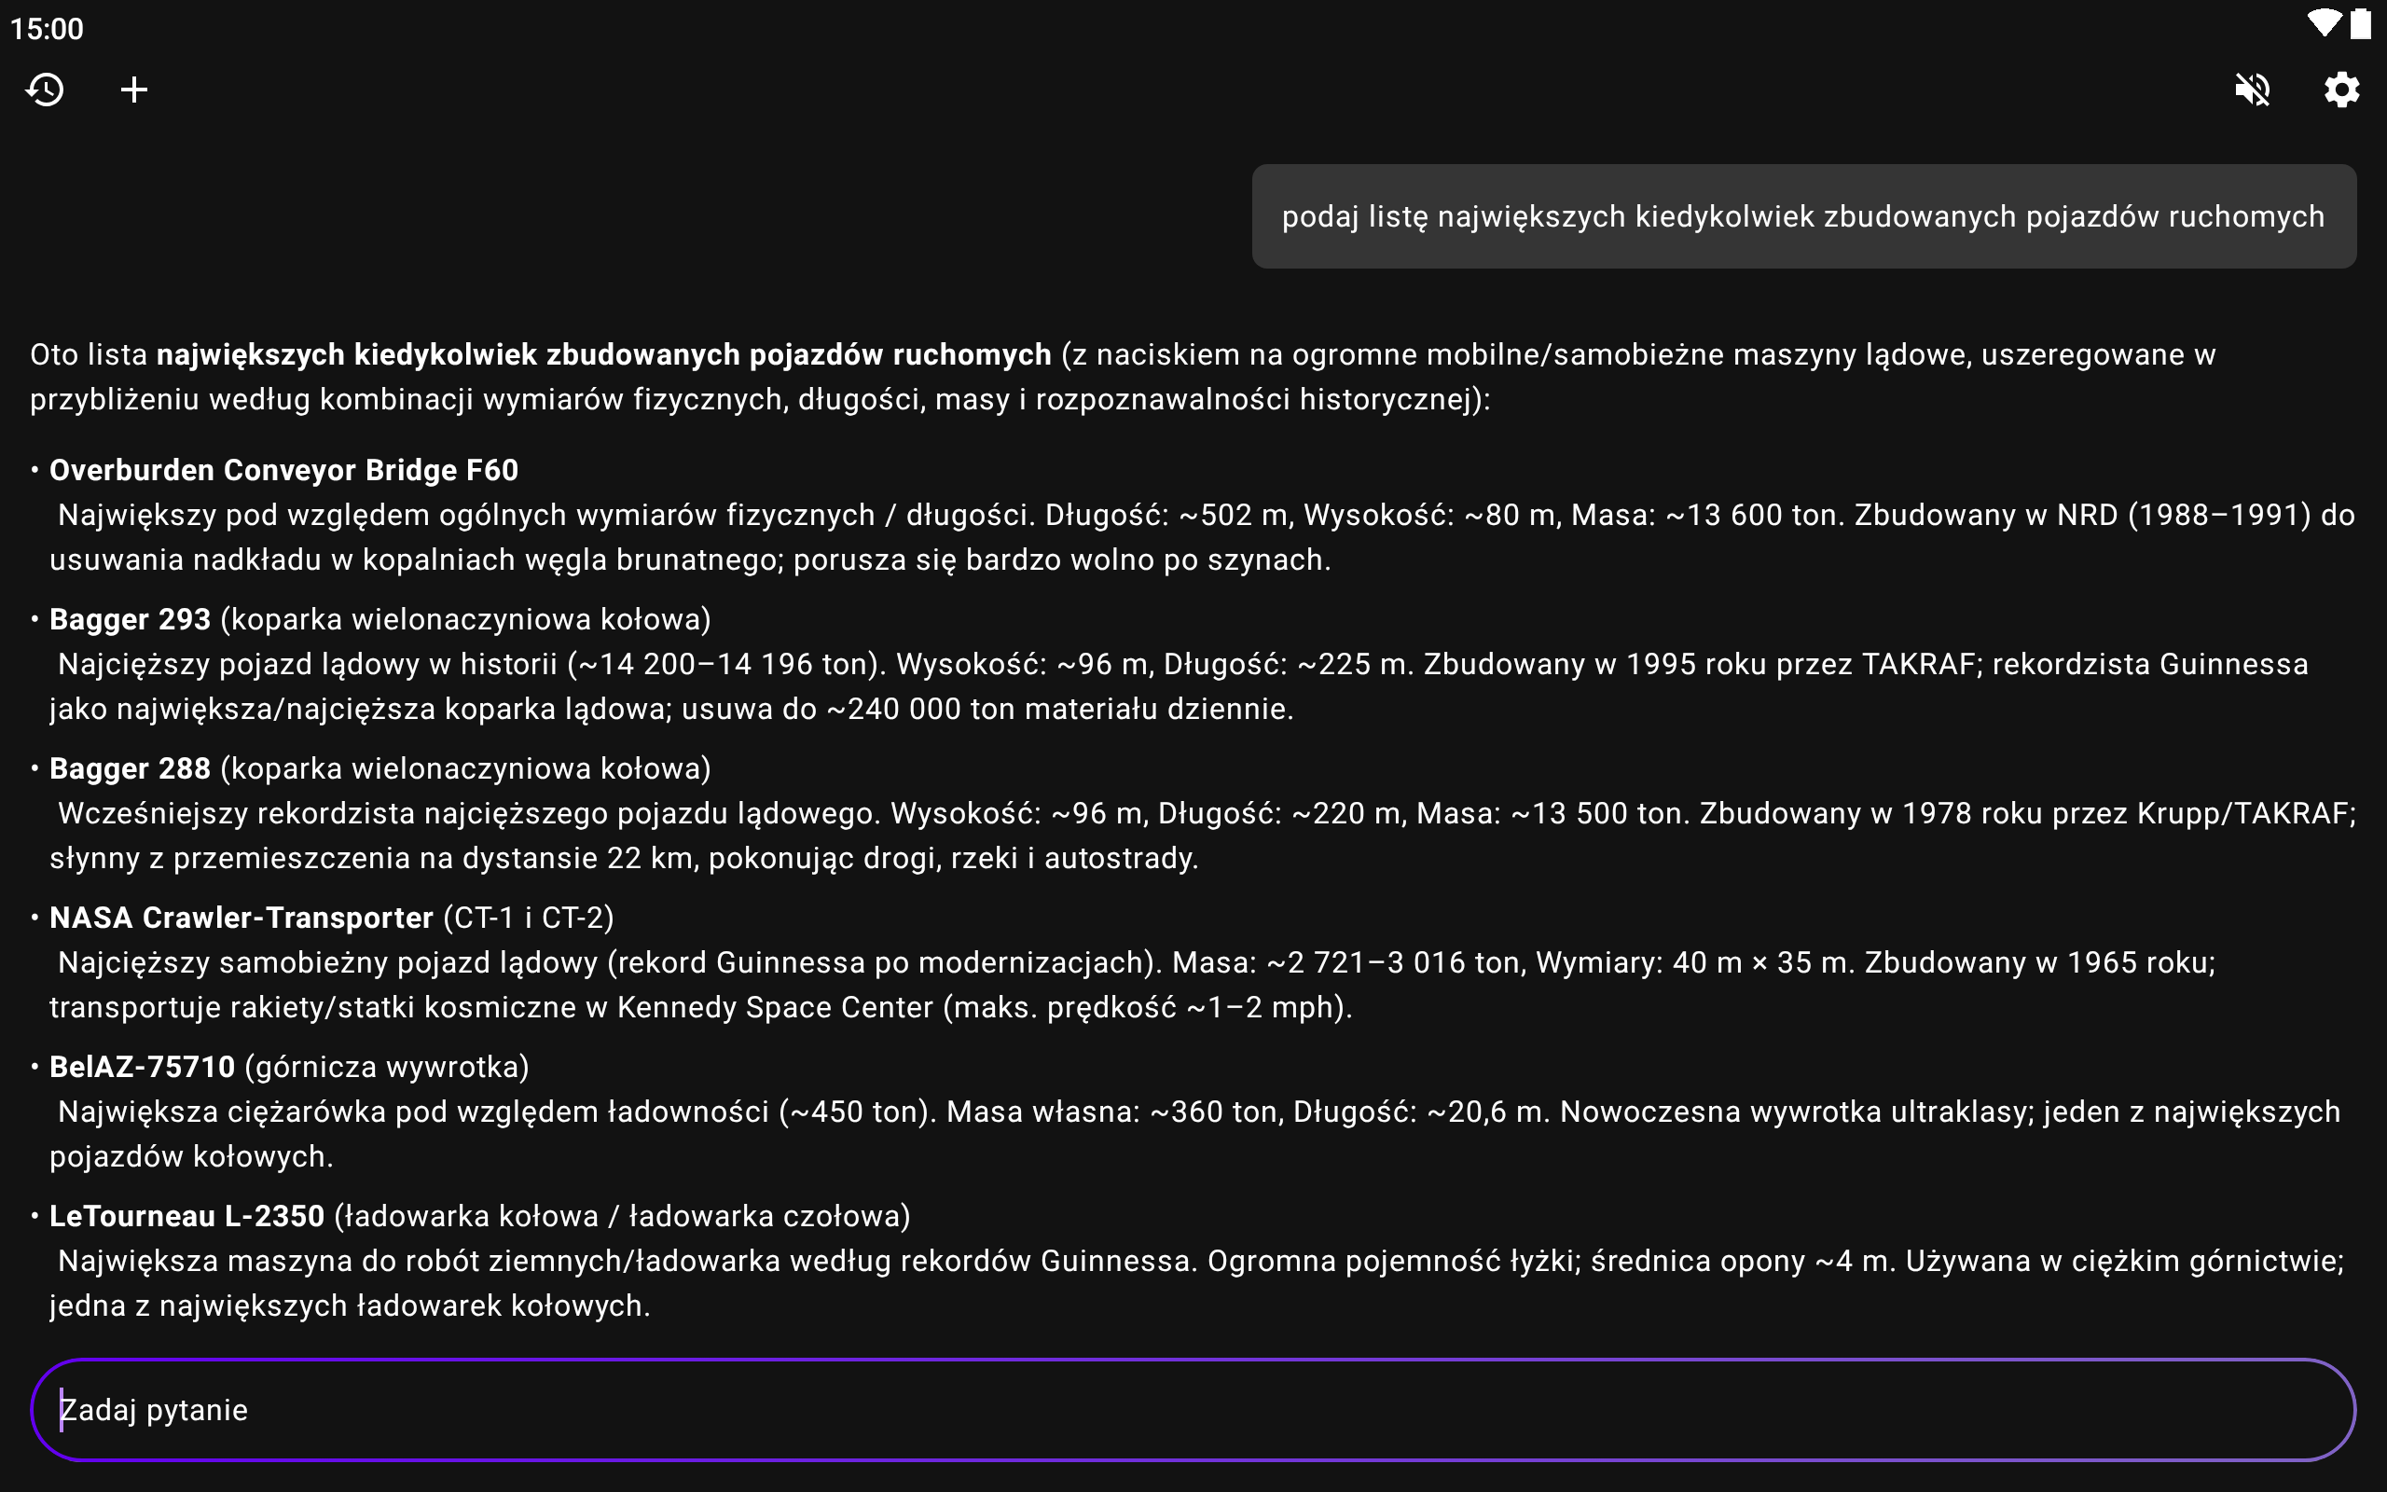Click the Wi-Fi status icon

[x=2323, y=23]
